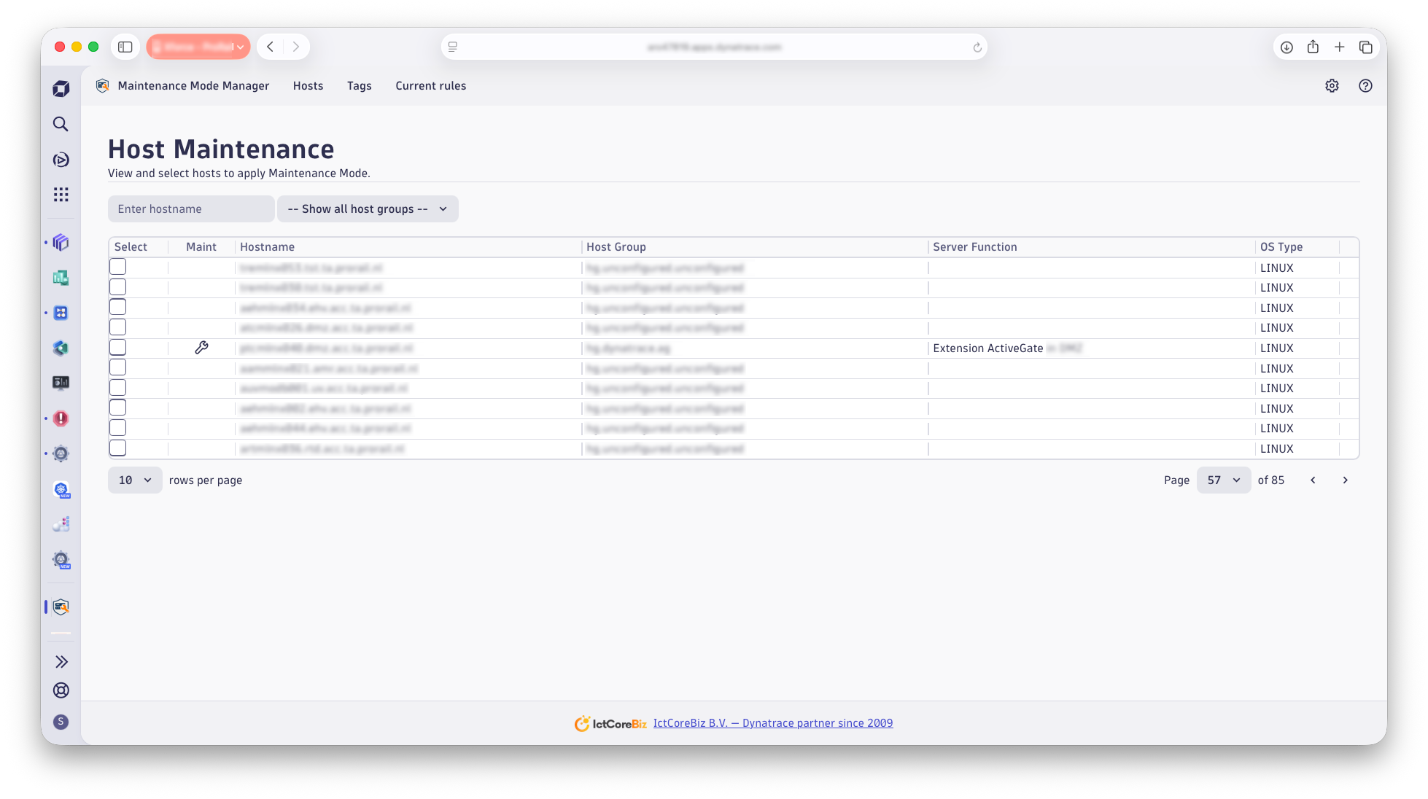Open the Tags section in the top navigation

(359, 85)
